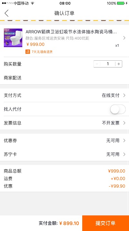Open the toilet product thumbnail

(13, 38)
